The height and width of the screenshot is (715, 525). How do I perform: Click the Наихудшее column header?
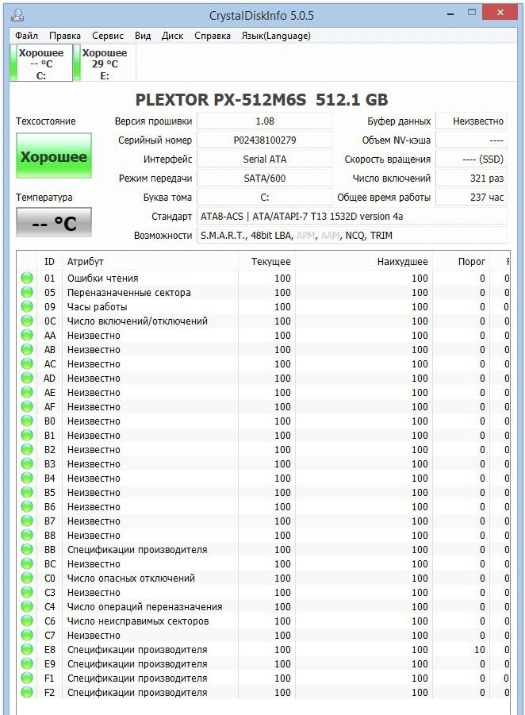coord(364,262)
